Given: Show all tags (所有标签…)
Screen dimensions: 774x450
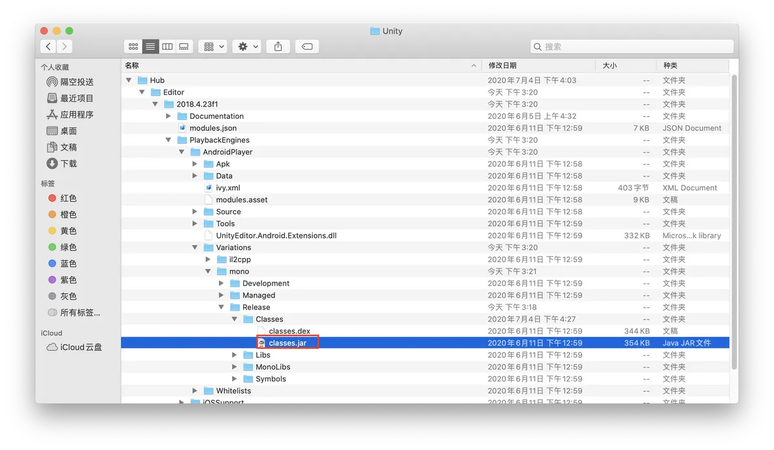Looking at the screenshot, I should click(74, 313).
